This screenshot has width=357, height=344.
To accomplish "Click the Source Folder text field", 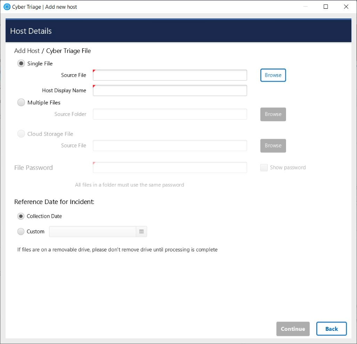I will [x=170, y=114].
